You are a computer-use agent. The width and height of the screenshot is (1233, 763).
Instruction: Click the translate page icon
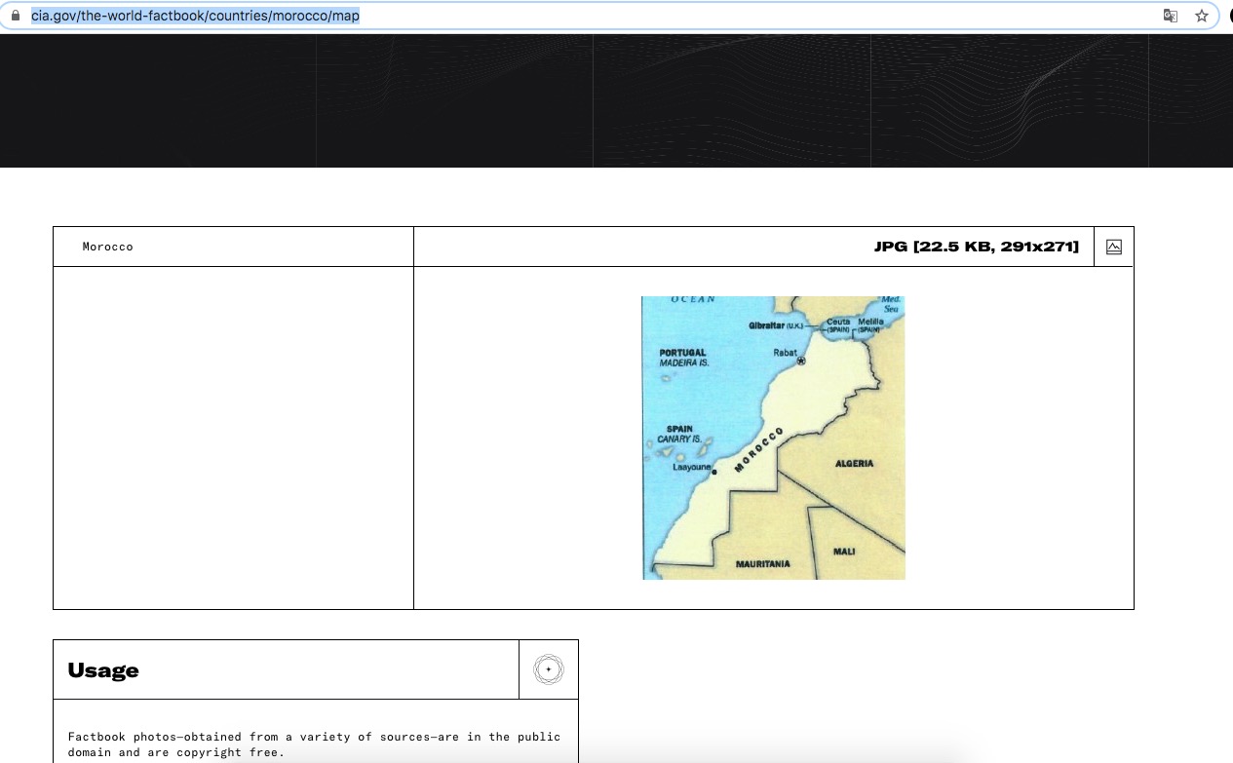(x=1171, y=17)
